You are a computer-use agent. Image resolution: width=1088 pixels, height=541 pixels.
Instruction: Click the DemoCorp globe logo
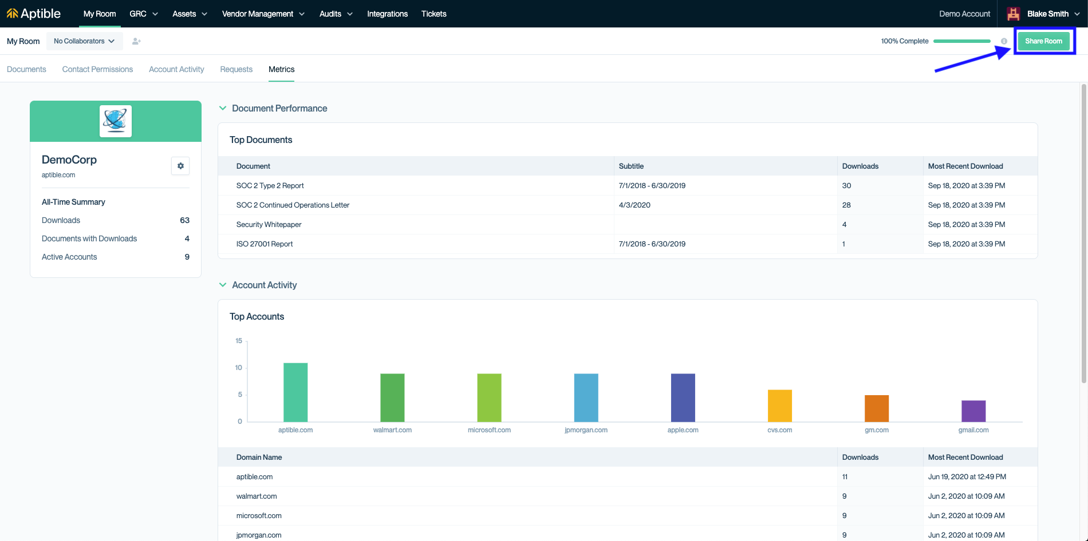[116, 121]
